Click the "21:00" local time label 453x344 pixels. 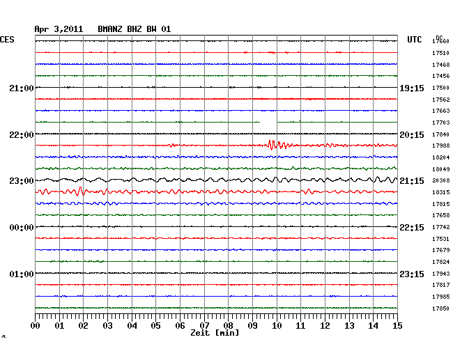click(x=22, y=88)
